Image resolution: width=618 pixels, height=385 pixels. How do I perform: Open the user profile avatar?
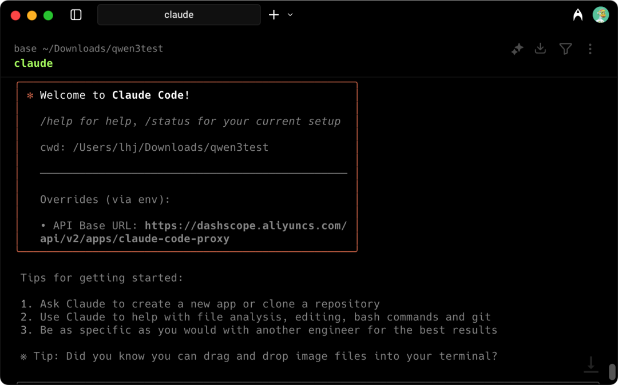[601, 14]
